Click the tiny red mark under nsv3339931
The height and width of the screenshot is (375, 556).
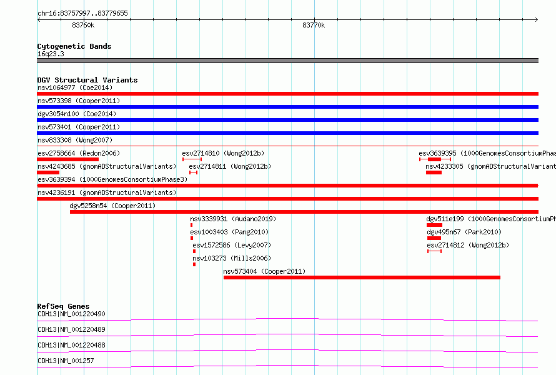pos(192,225)
